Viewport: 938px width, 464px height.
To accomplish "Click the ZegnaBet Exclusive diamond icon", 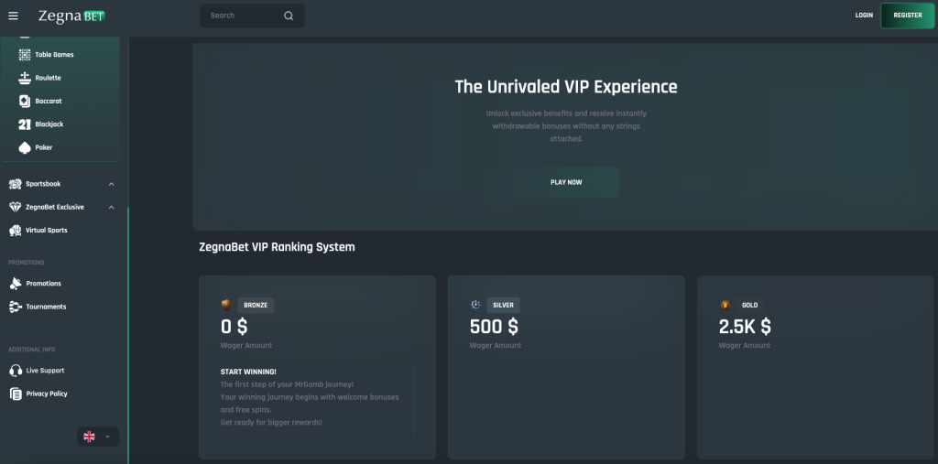I will pyautogui.click(x=16, y=207).
